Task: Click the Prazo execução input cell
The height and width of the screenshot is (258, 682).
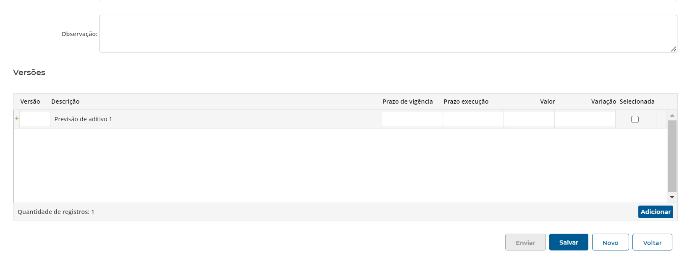Action: pyautogui.click(x=473, y=119)
